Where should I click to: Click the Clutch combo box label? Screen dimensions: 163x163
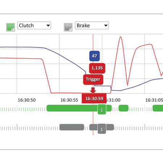[26, 25]
